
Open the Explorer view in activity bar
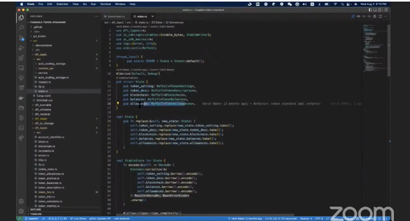[x=21, y=19]
